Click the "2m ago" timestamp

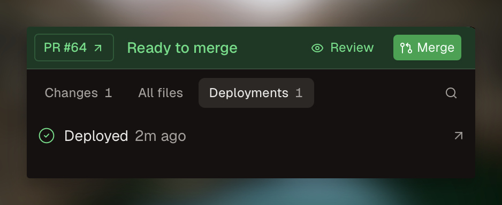click(x=161, y=136)
